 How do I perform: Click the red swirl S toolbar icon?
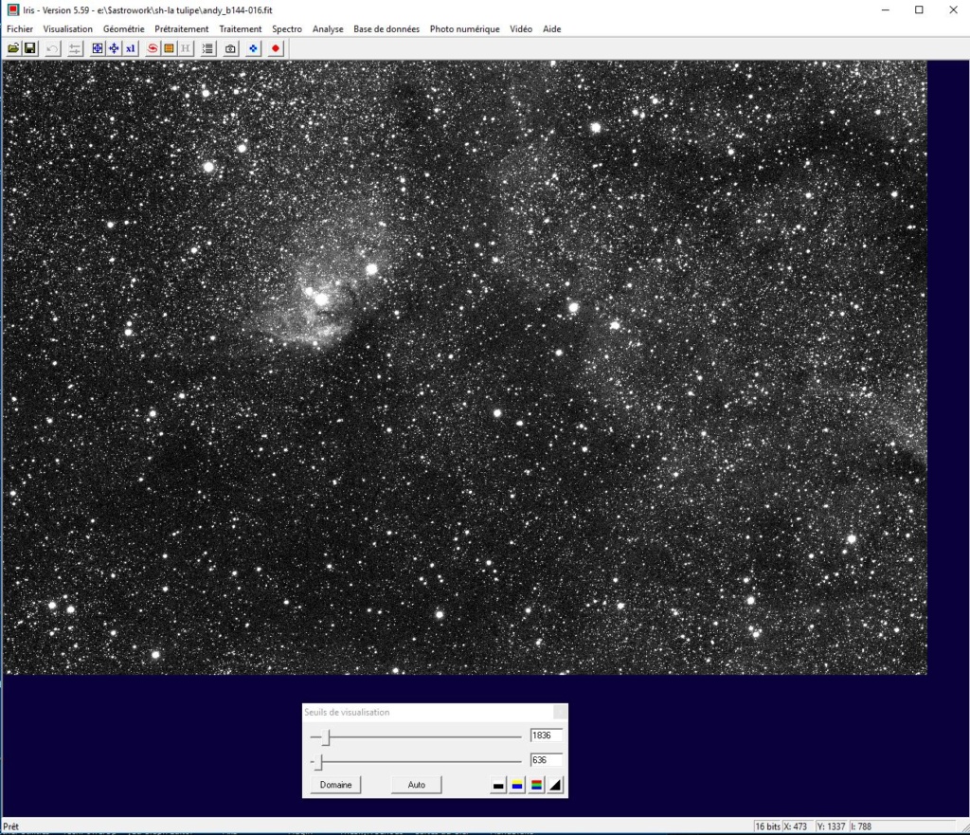153,48
